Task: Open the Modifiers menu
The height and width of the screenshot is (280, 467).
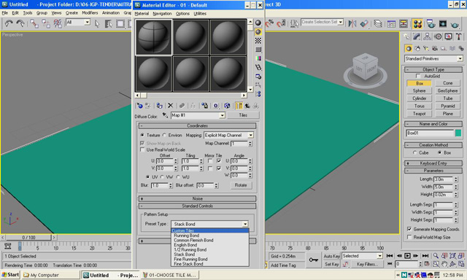Action: point(90,13)
